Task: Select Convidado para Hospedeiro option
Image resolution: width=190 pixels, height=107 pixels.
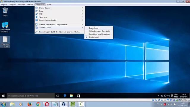Action: tap(99, 34)
